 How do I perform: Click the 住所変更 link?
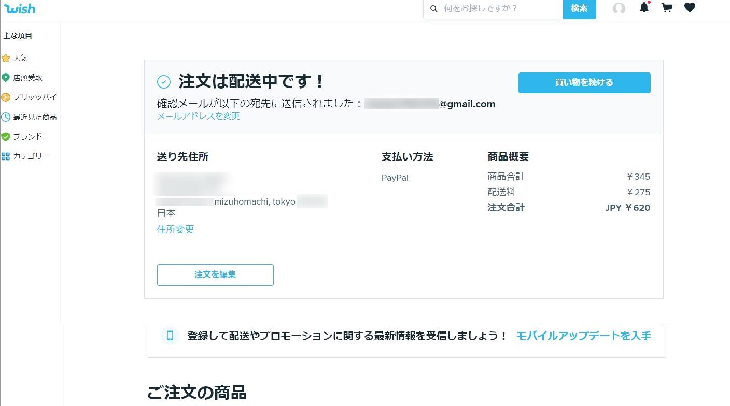click(x=176, y=229)
